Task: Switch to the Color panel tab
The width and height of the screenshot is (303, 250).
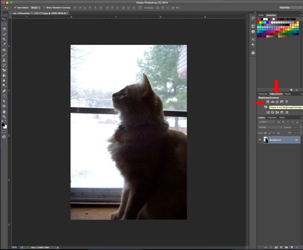Action: point(261,15)
